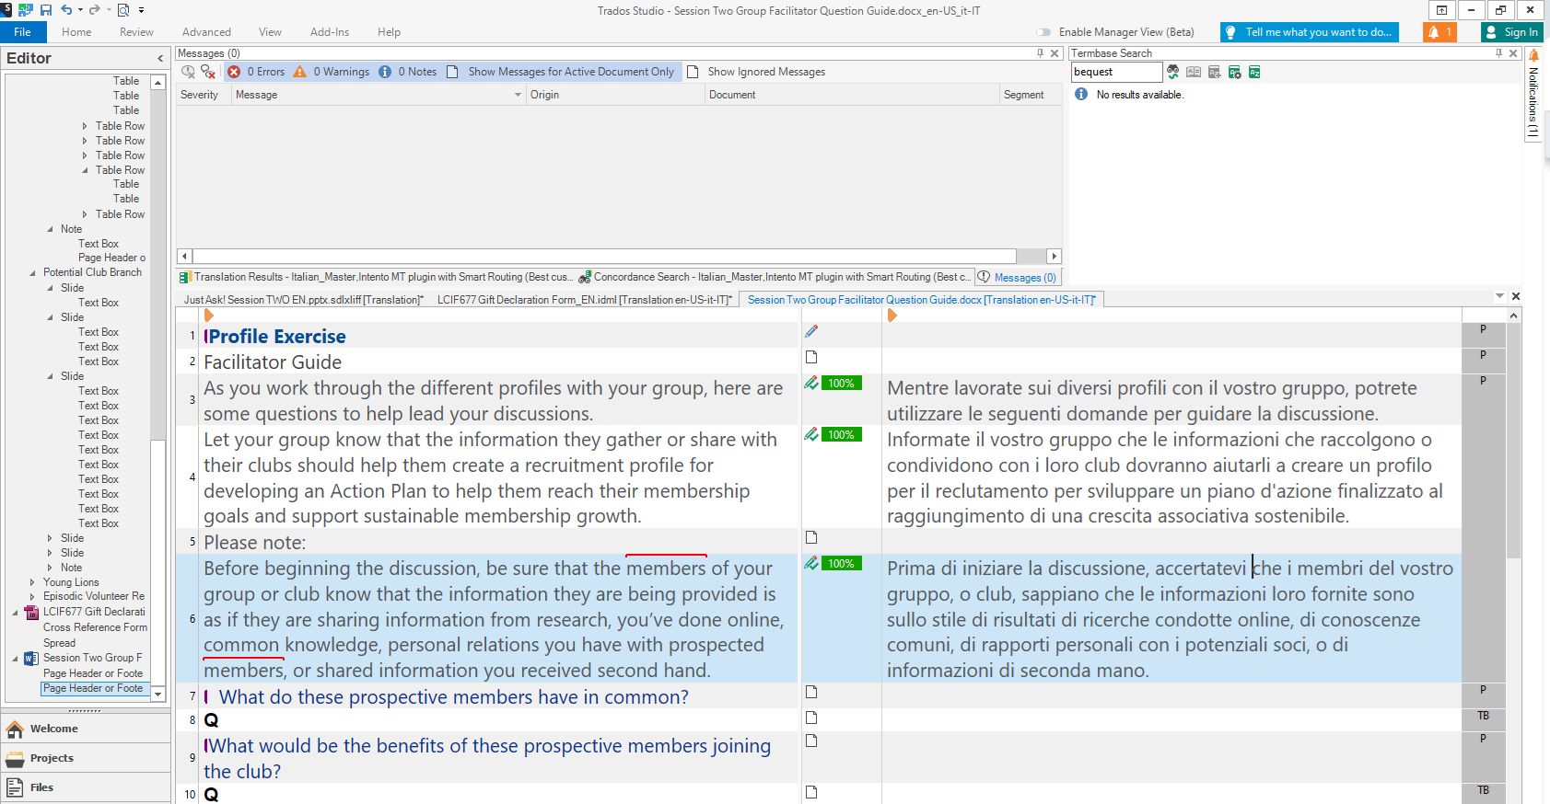
Task: Click the print preview icon in the title bar
Action: (122, 10)
